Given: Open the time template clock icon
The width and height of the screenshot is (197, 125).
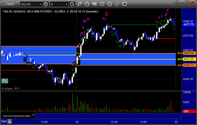Looking at the screenshot, I should pyautogui.click(x=72, y=4).
